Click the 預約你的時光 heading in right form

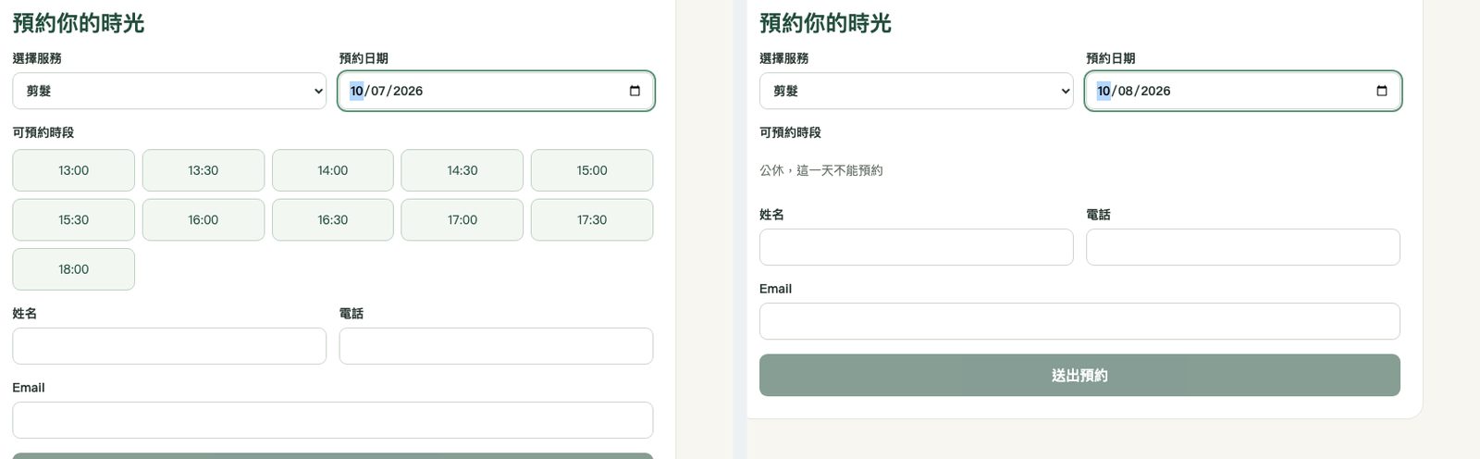point(825,23)
